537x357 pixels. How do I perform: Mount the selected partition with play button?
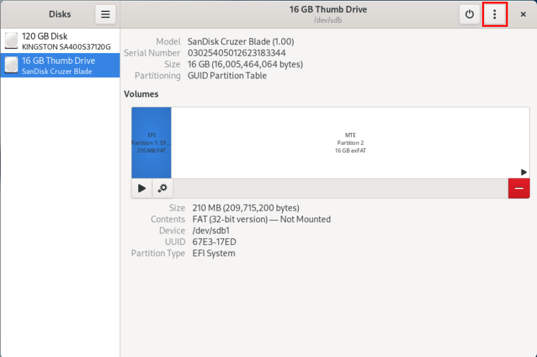click(x=142, y=189)
